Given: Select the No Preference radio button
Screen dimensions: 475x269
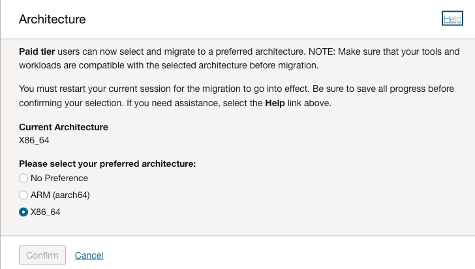Looking at the screenshot, I should (x=23, y=178).
